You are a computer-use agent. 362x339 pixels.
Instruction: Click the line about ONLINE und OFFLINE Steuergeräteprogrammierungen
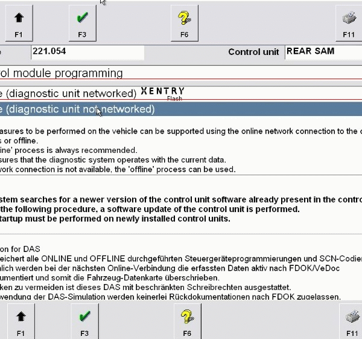[x=181, y=259]
